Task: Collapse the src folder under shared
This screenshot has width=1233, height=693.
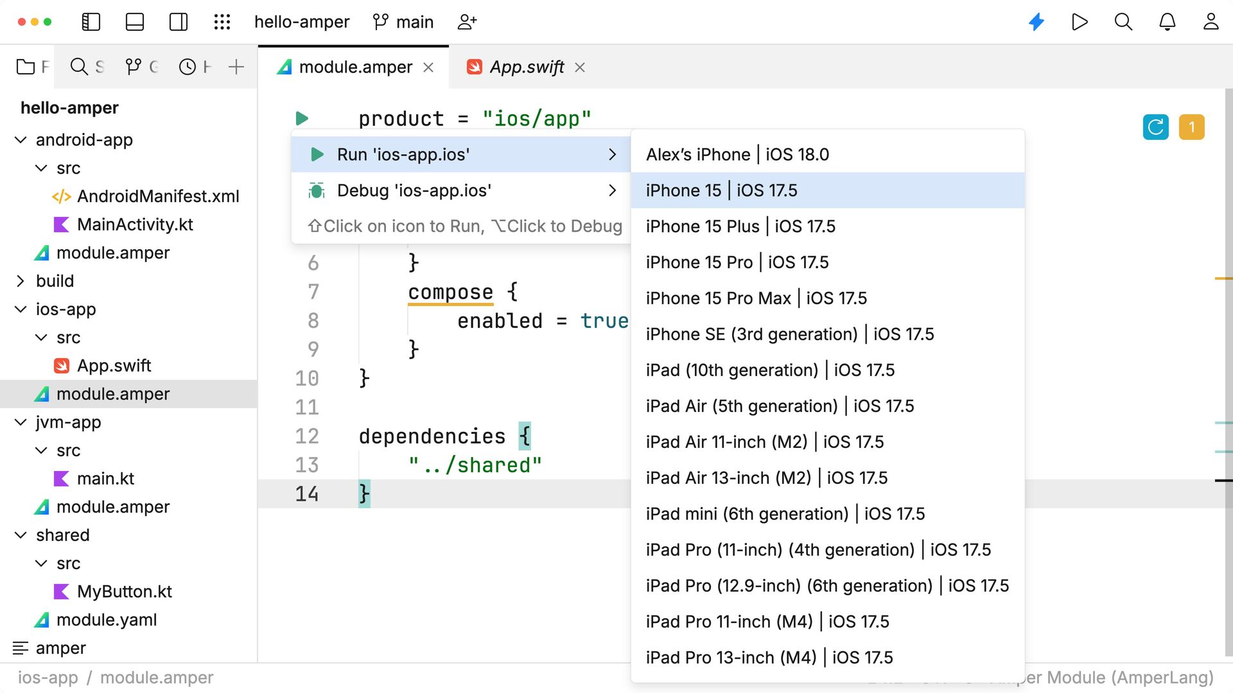Action: [41, 563]
